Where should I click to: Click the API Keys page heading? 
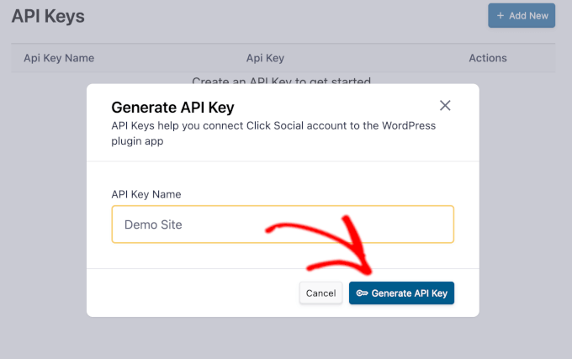pyautogui.click(x=48, y=15)
